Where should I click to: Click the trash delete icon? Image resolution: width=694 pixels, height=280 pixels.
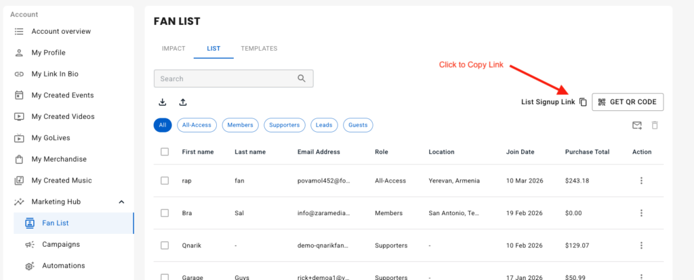coord(655,125)
